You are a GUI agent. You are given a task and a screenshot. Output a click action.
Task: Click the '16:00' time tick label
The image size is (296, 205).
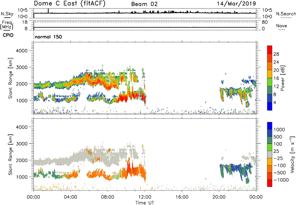[182, 197]
